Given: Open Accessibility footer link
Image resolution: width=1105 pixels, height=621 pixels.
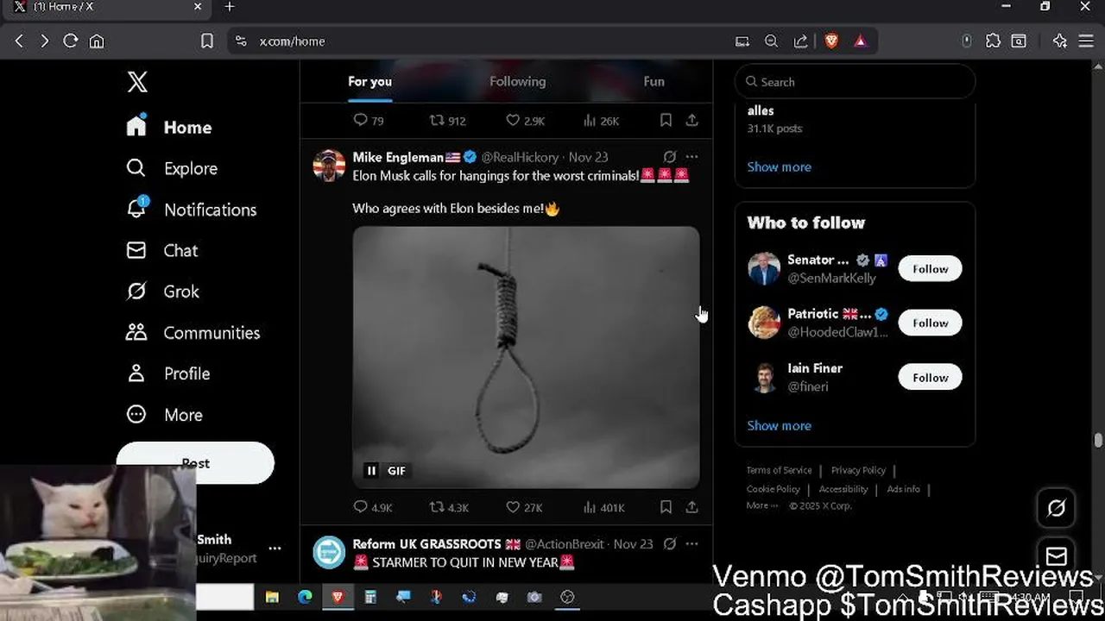Looking at the screenshot, I should pyautogui.click(x=843, y=489).
